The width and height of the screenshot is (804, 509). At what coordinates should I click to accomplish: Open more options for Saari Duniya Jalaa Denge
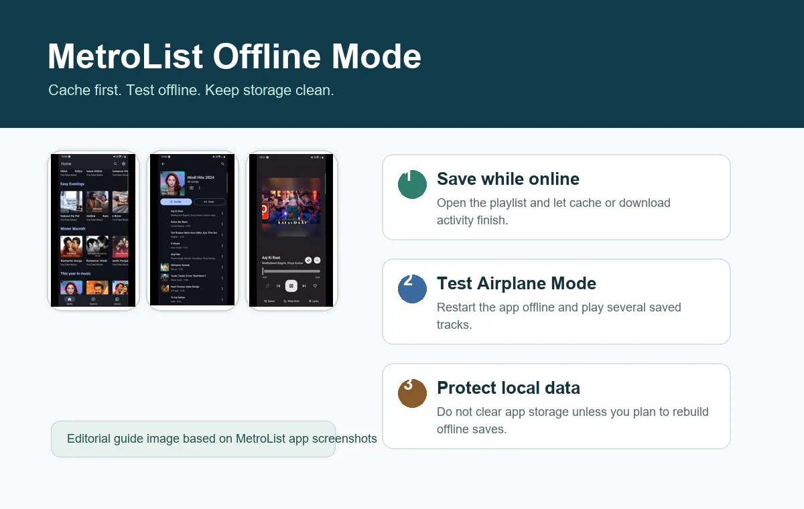pos(222,289)
